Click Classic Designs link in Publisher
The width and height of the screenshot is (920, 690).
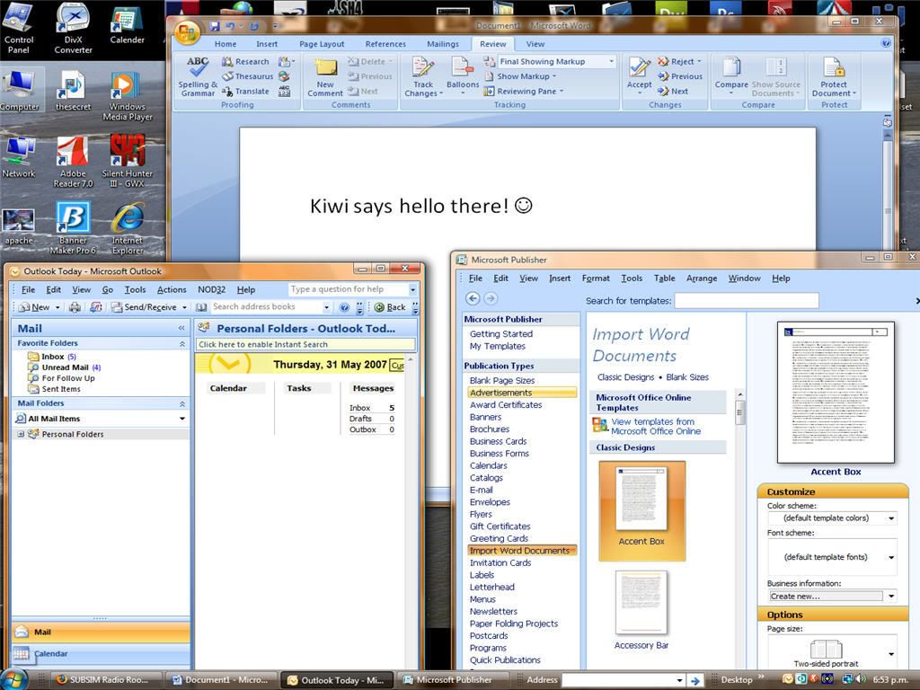point(625,377)
